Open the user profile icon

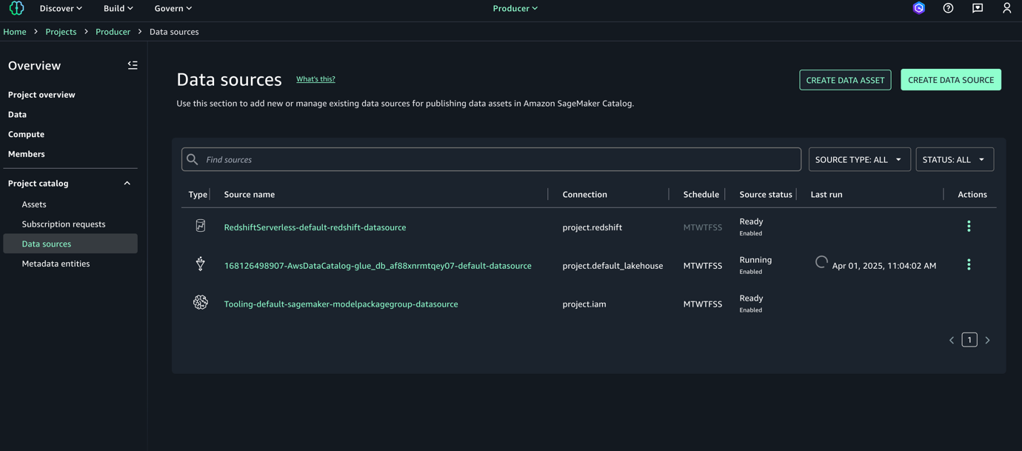click(1006, 8)
